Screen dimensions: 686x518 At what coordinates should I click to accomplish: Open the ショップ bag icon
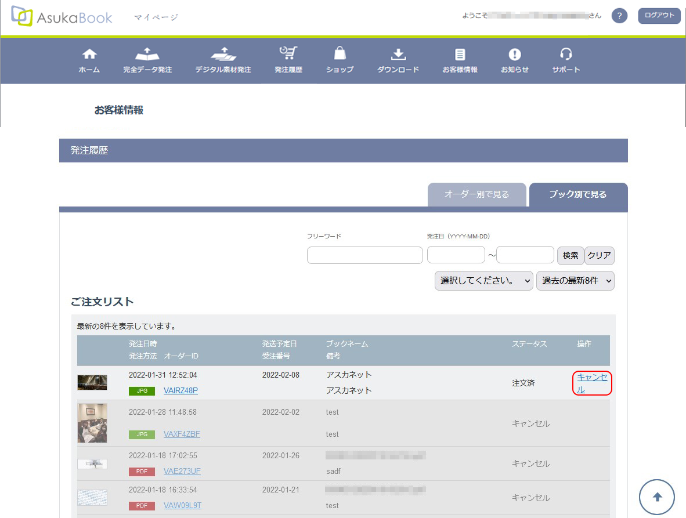[x=340, y=54]
